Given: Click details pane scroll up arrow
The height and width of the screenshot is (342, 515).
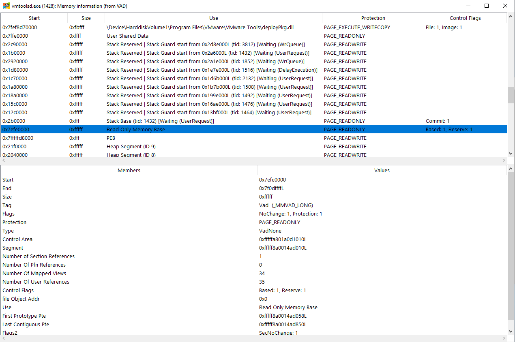Looking at the screenshot, I should (x=511, y=169).
